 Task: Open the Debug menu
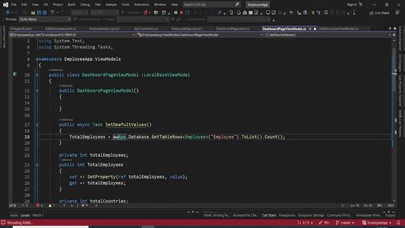[85, 4]
